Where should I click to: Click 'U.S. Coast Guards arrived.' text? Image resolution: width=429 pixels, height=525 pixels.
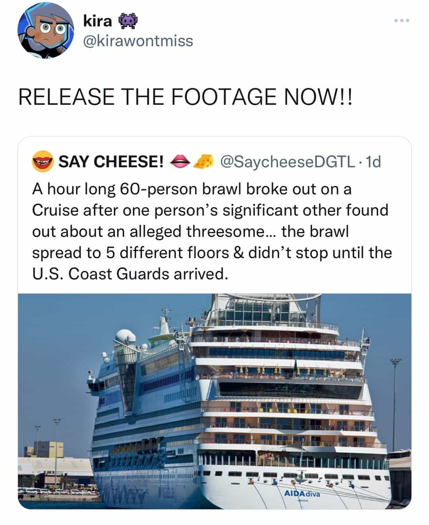[x=130, y=274]
